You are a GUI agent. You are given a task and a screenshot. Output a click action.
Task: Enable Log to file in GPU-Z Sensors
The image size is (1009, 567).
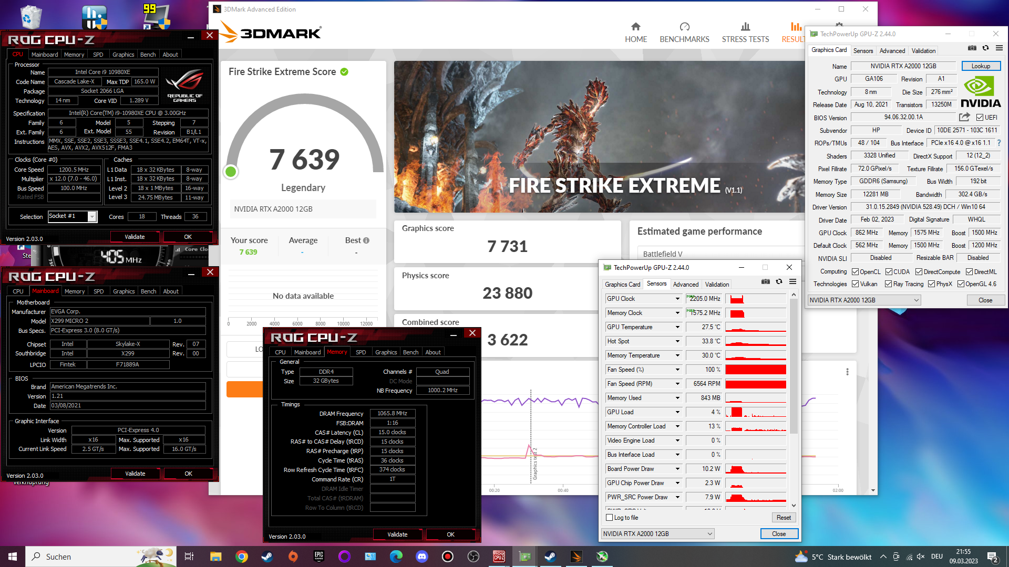[x=610, y=518]
